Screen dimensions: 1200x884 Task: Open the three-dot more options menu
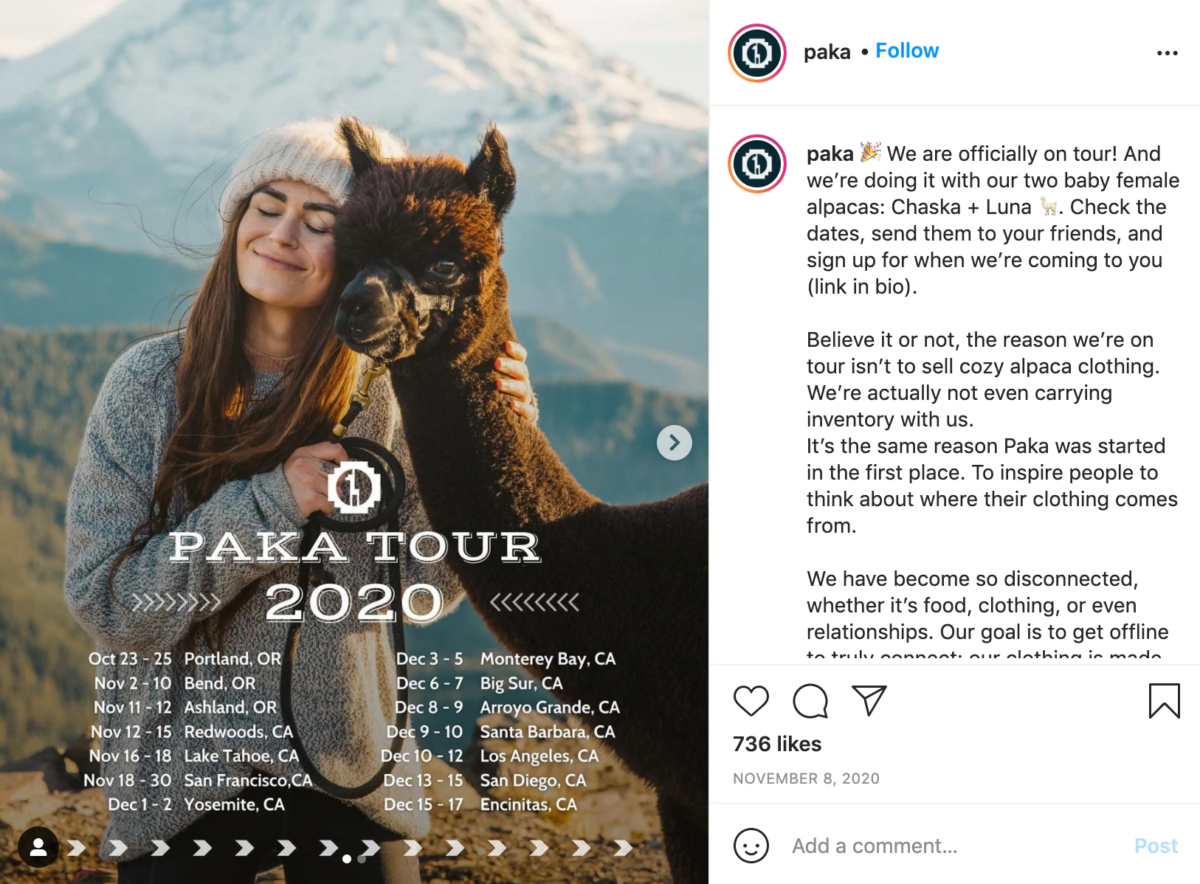point(1168,53)
